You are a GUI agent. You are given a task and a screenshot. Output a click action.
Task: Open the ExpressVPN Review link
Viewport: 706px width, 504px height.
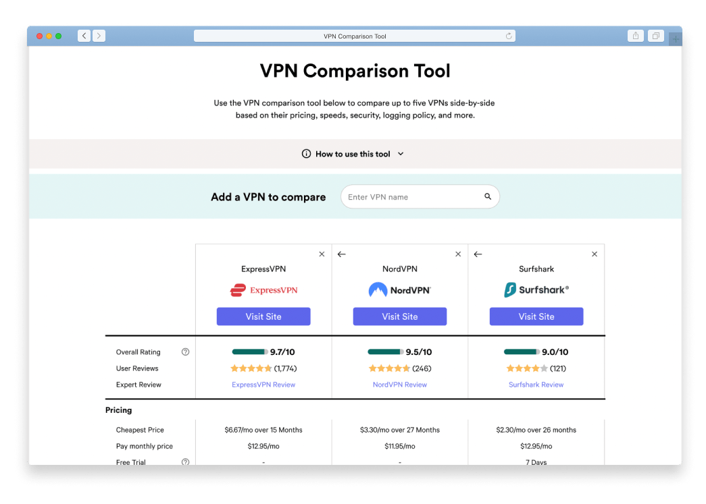263,385
